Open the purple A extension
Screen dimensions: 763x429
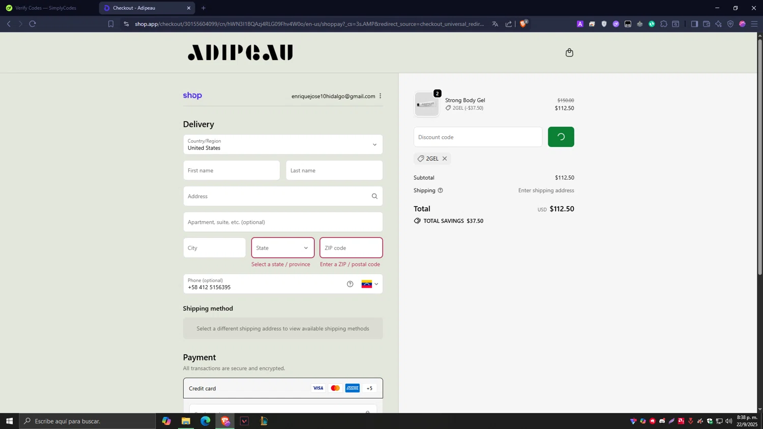pyautogui.click(x=580, y=24)
